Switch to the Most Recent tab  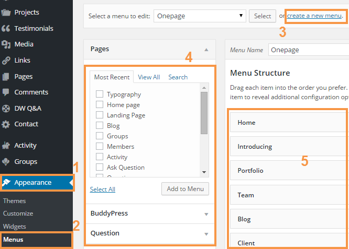click(x=112, y=77)
